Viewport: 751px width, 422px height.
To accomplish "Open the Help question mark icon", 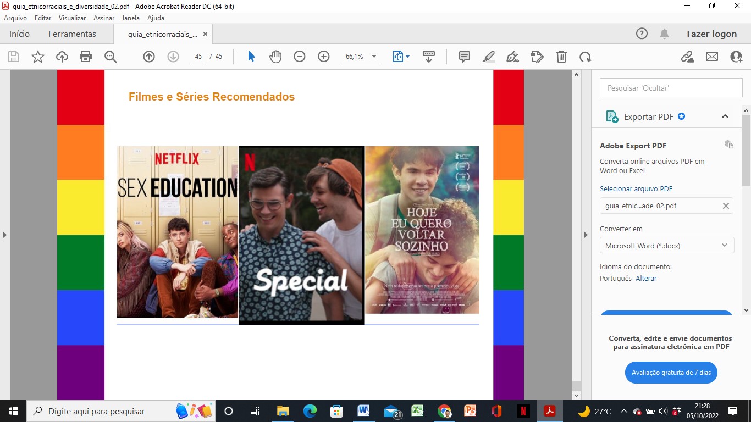I will pos(642,34).
